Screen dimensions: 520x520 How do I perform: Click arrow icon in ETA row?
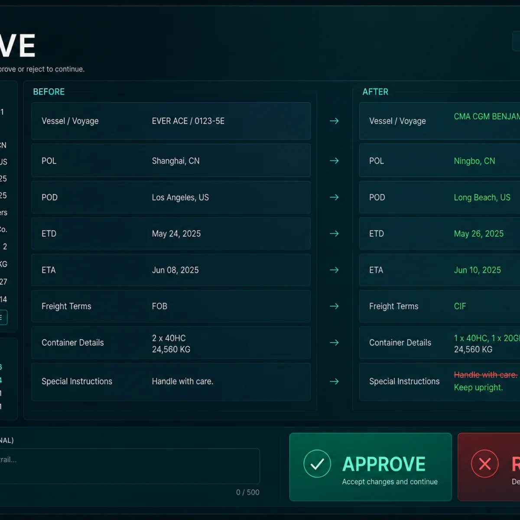pos(334,270)
